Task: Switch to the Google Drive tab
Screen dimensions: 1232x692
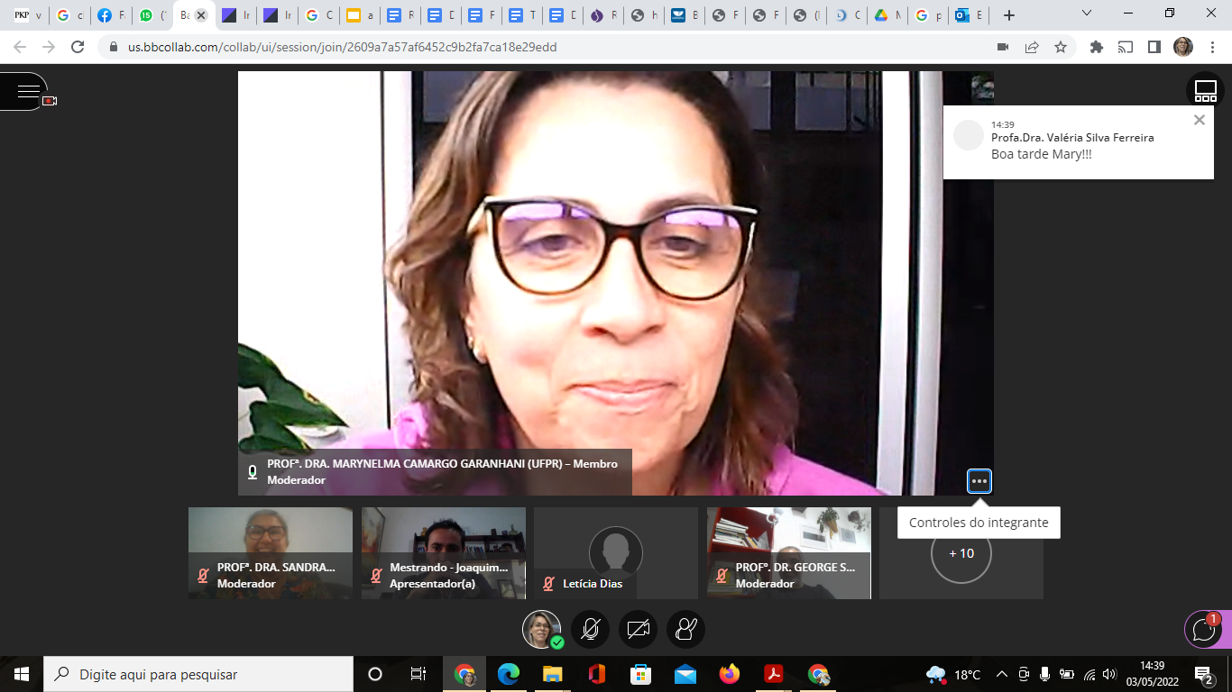Action: [x=887, y=15]
